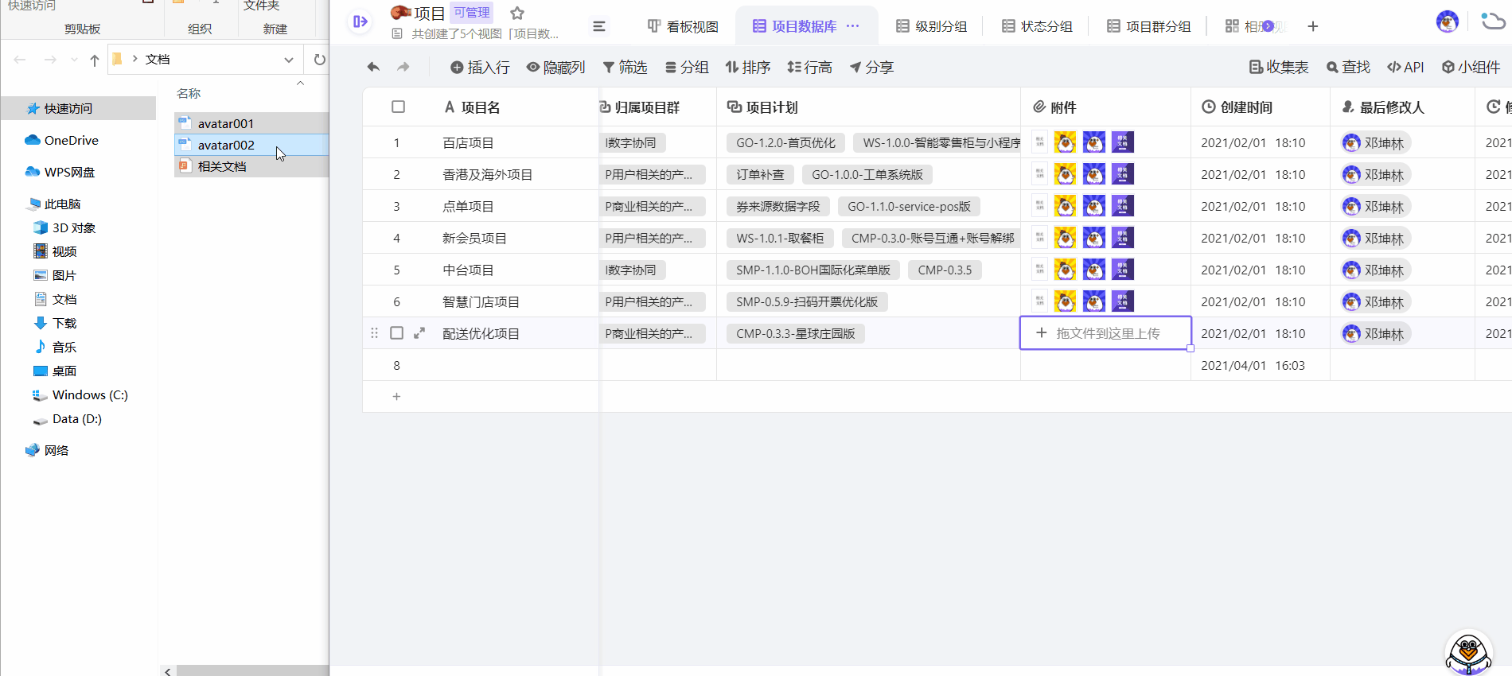Click the add new view plus icon
1512x676 pixels.
(1313, 26)
